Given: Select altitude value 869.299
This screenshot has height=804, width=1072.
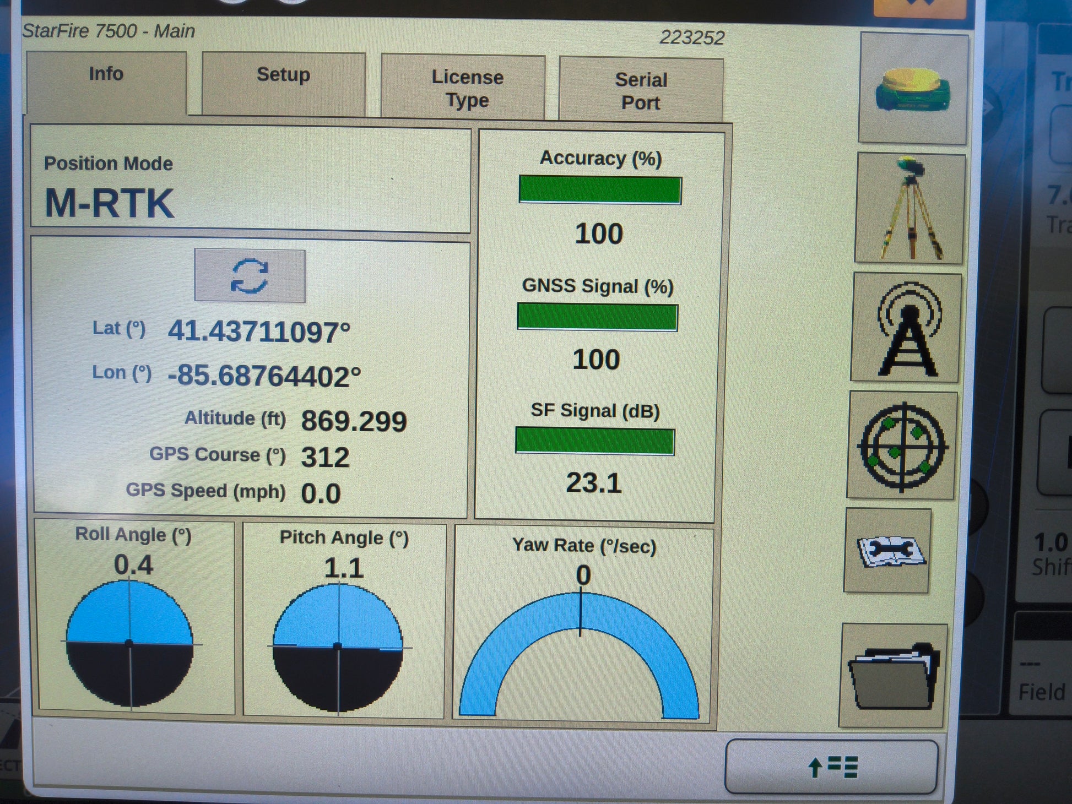Looking at the screenshot, I should coord(354,421).
